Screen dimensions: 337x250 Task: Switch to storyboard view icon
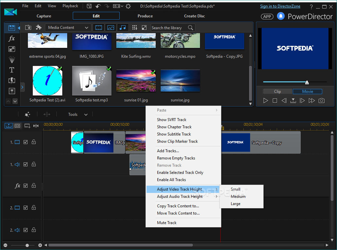point(17,126)
